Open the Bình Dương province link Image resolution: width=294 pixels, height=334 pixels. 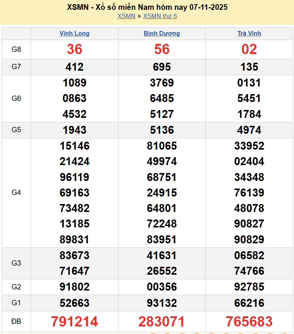(162, 33)
